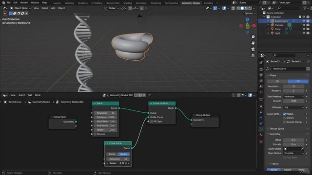Disable Light rendering with its camera icon

[308, 33]
